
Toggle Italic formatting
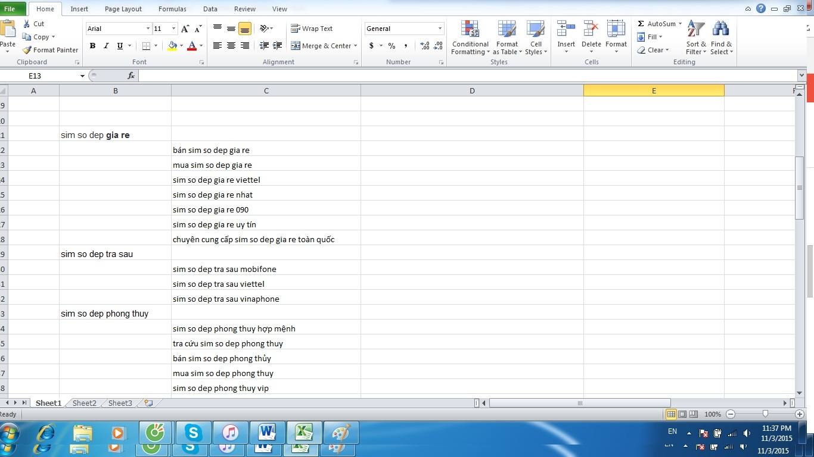click(106, 46)
